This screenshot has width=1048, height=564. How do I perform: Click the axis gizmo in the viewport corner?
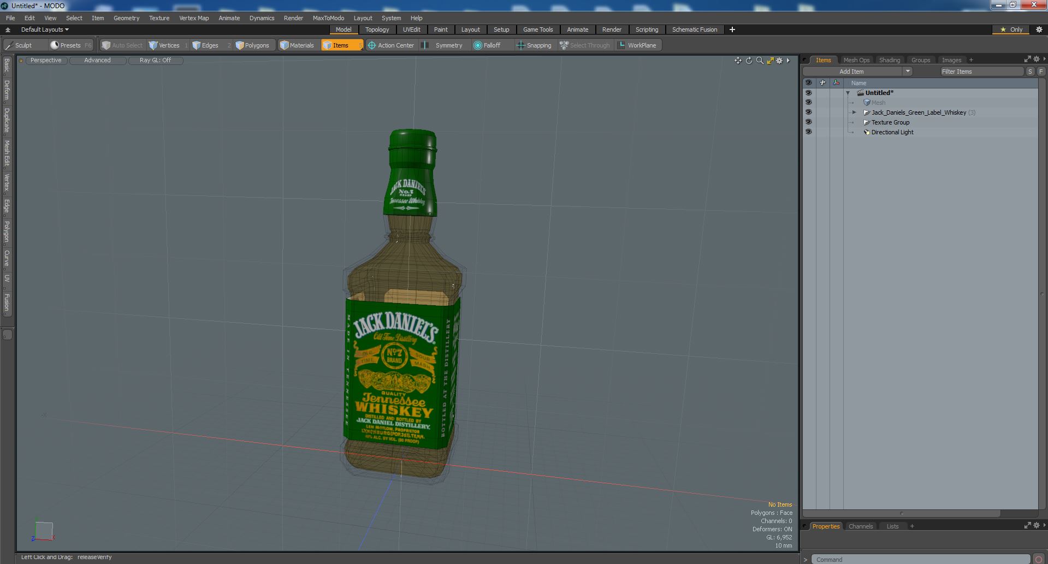click(43, 531)
